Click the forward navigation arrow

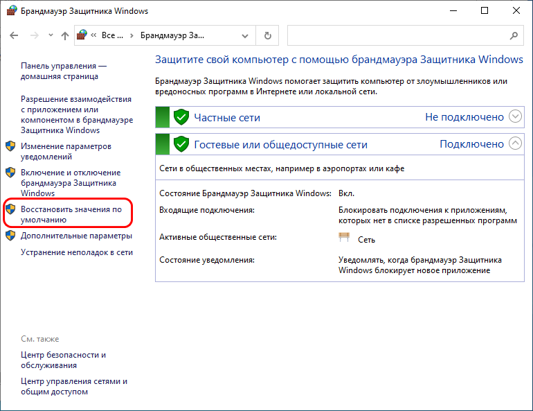[35, 35]
